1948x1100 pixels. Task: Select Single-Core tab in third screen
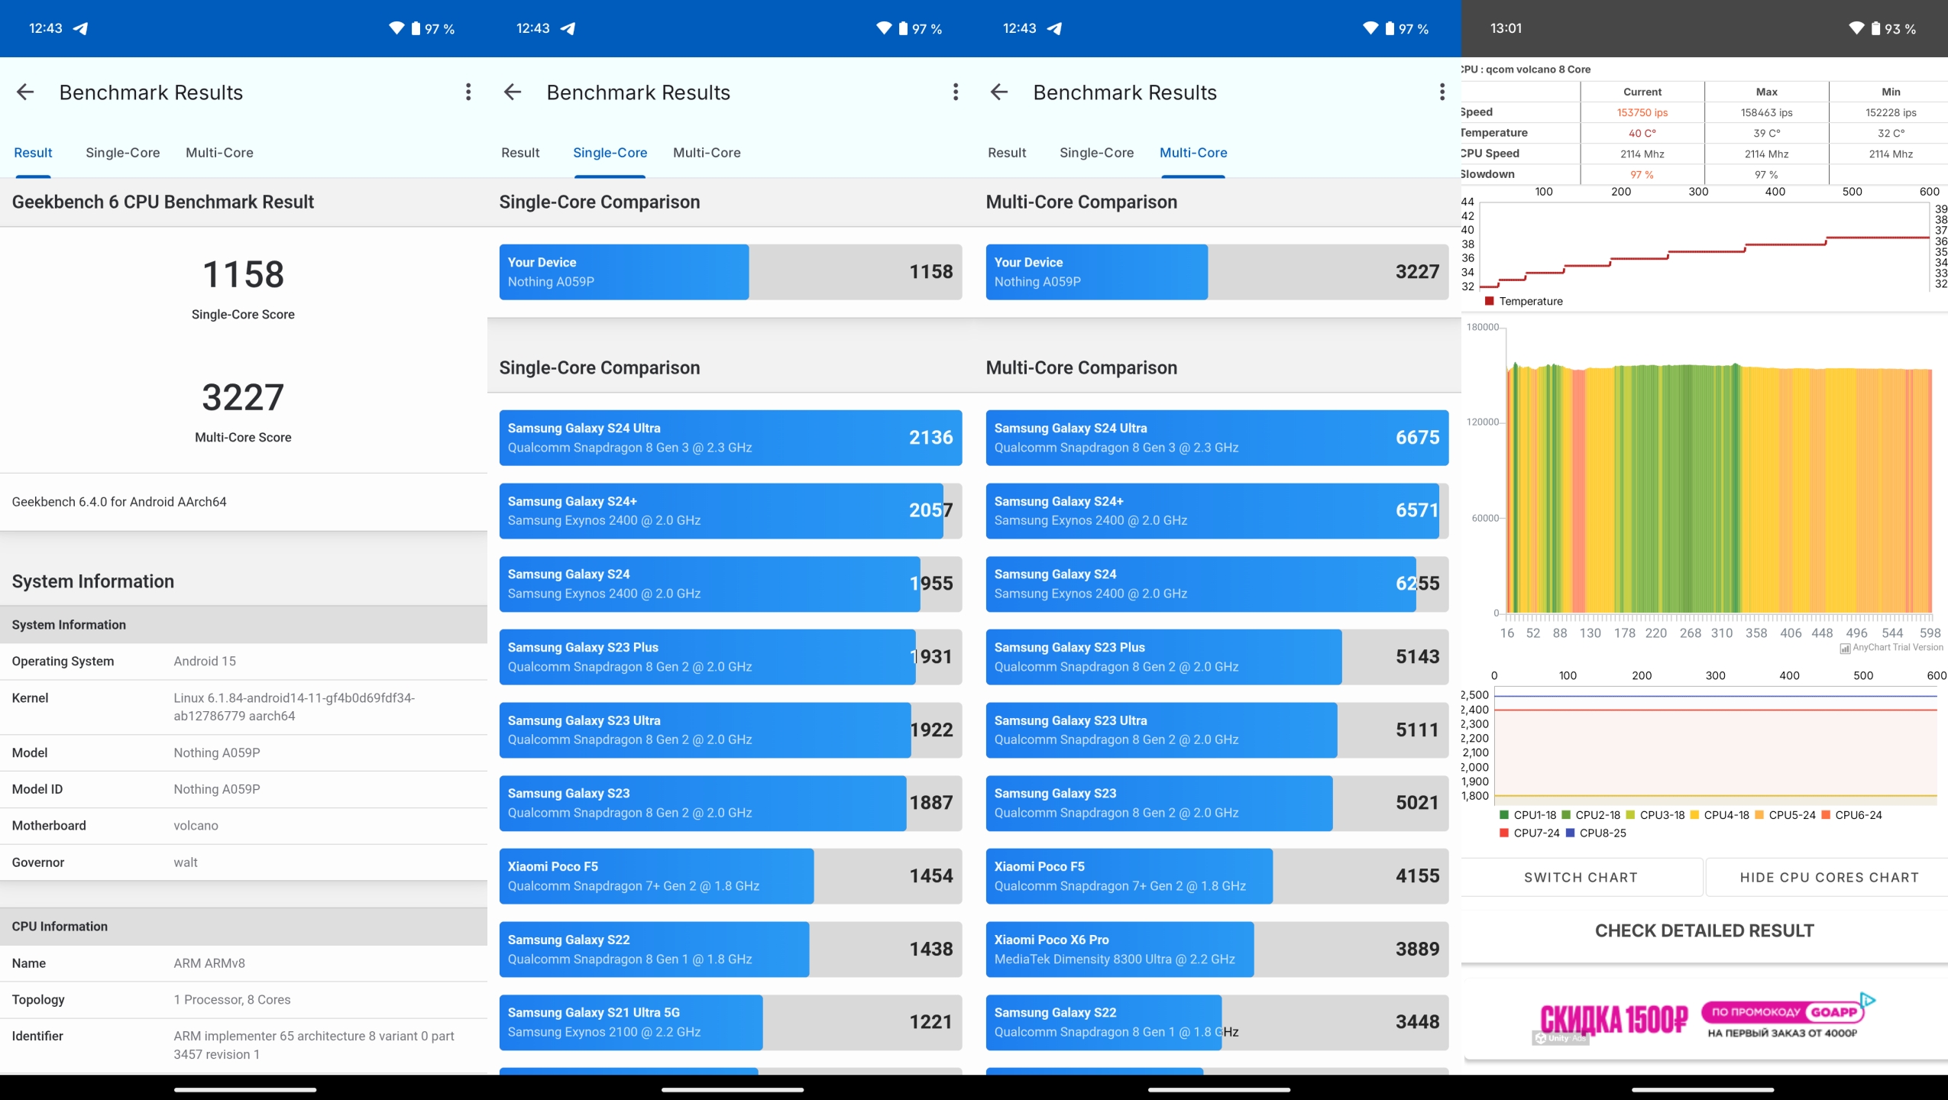coord(1096,153)
